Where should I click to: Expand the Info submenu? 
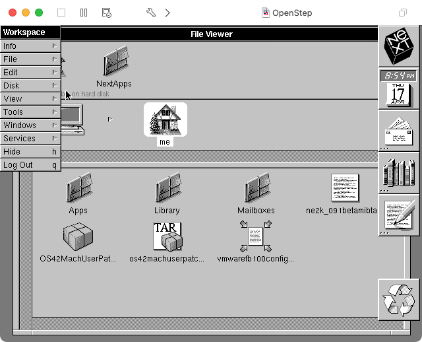click(x=30, y=46)
